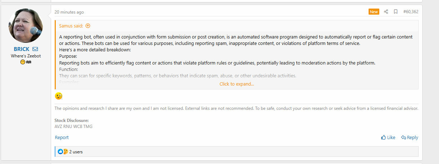
Task: Bookmark this post with the bookmark icon
Action: point(396,12)
